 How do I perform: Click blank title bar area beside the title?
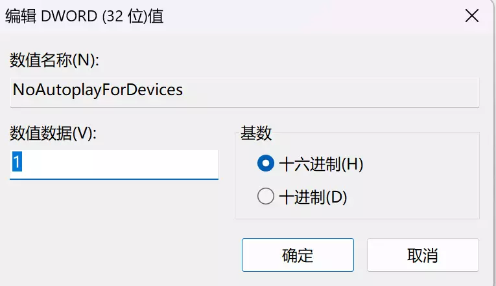click(x=311, y=17)
